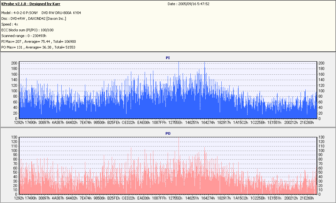336x203 pixels.
Task: Select the Model SONY DRU-800A line
Action: pyautogui.click(x=41, y=13)
